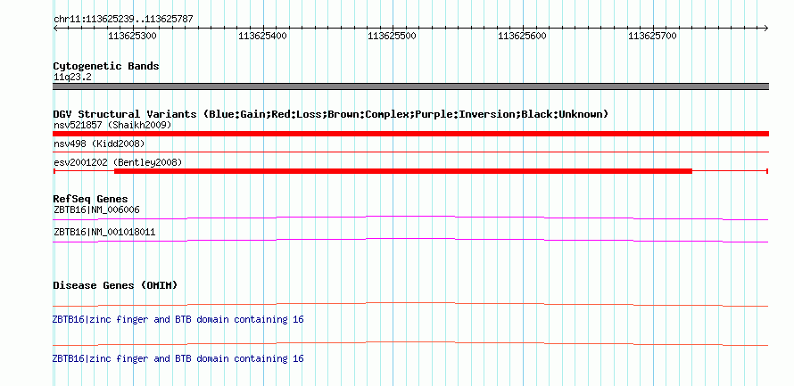
Task: Open the ZBTB16|NM_006006 transcript label
Action: (96, 209)
